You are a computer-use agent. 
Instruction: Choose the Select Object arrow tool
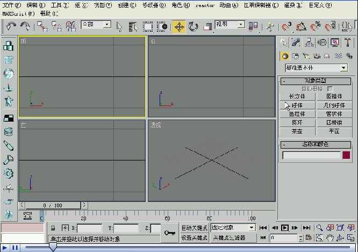click(119, 27)
